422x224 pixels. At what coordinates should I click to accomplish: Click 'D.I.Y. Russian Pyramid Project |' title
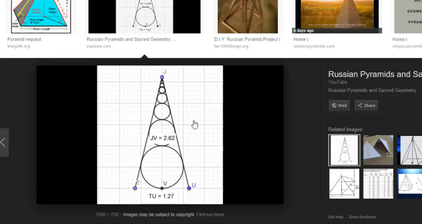point(247,39)
